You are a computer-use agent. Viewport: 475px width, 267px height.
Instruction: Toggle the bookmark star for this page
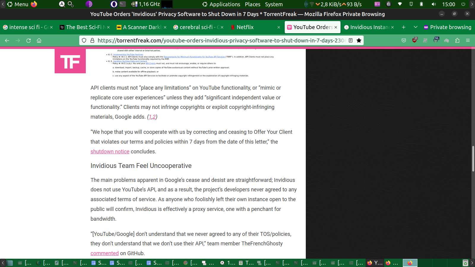pyautogui.click(x=359, y=40)
